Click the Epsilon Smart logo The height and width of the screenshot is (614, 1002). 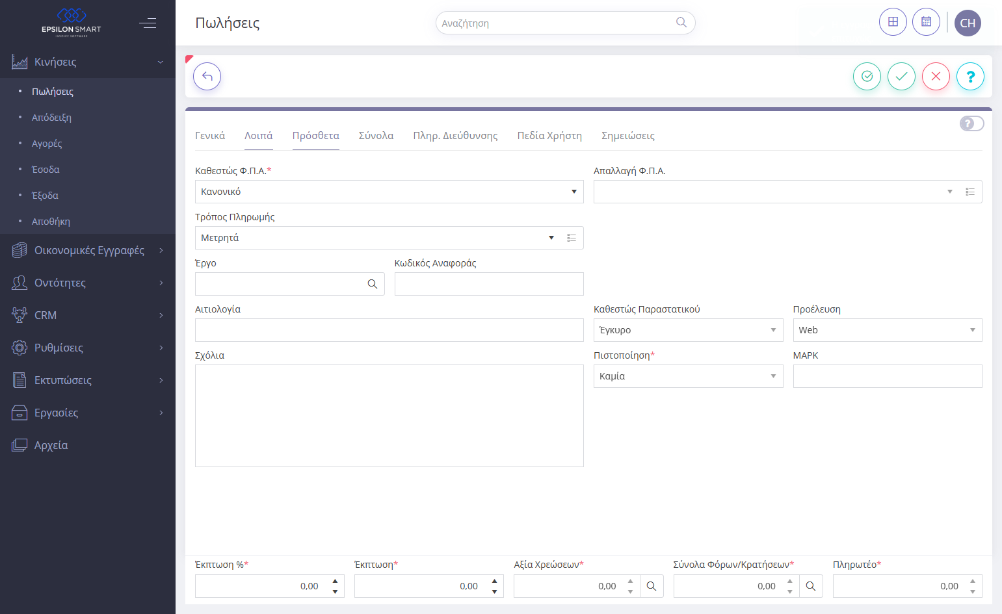coord(72,23)
